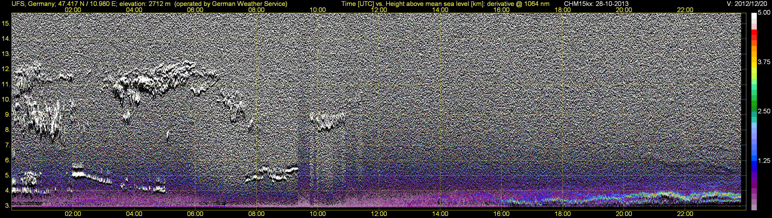This screenshot has height=218, width=772.
Task: Click the cloud layer near 09:00 at 5 km
Action: point(271,174)
